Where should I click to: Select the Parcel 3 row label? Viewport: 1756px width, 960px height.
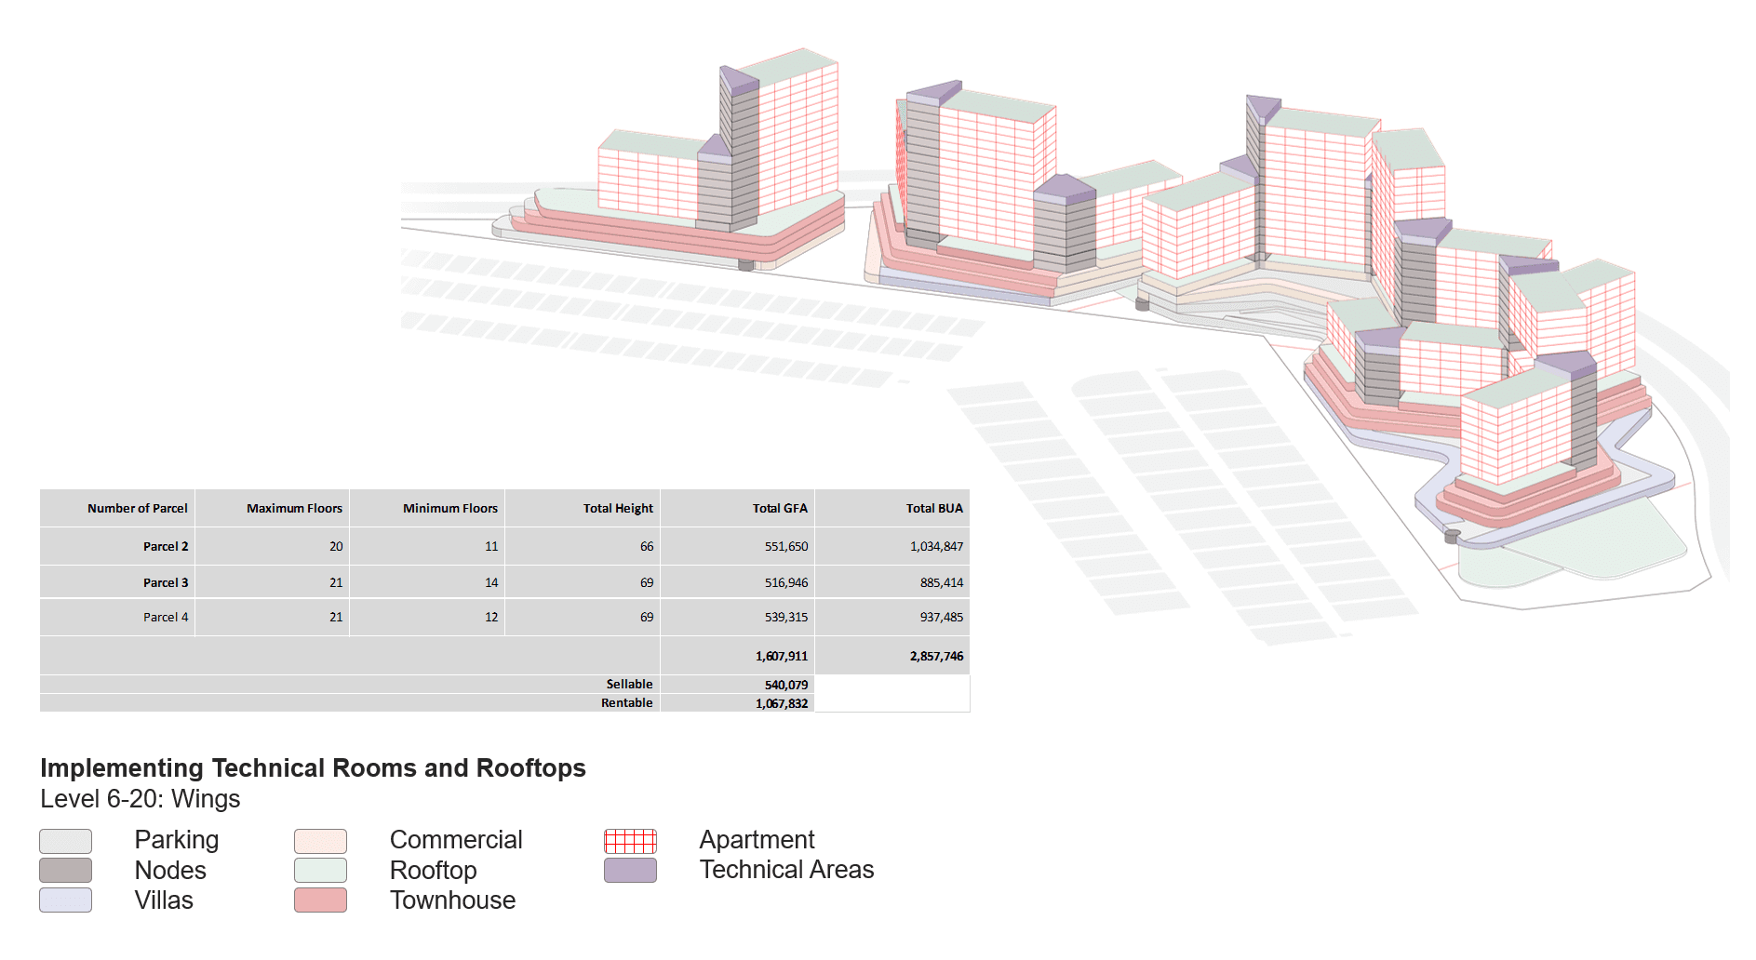(166, 583)
